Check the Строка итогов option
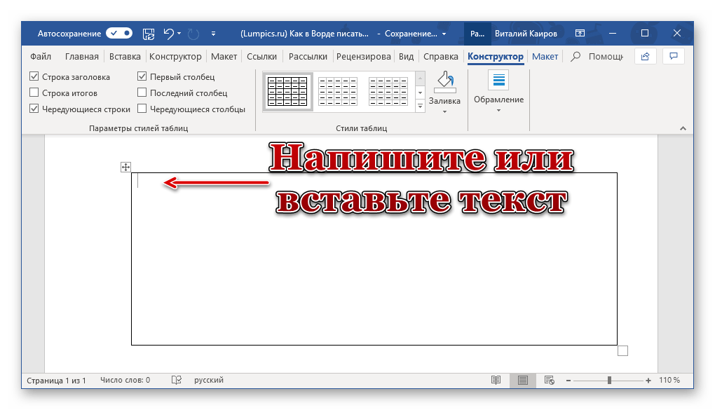This screenshot has height=410, width=715. pos(34,93)
